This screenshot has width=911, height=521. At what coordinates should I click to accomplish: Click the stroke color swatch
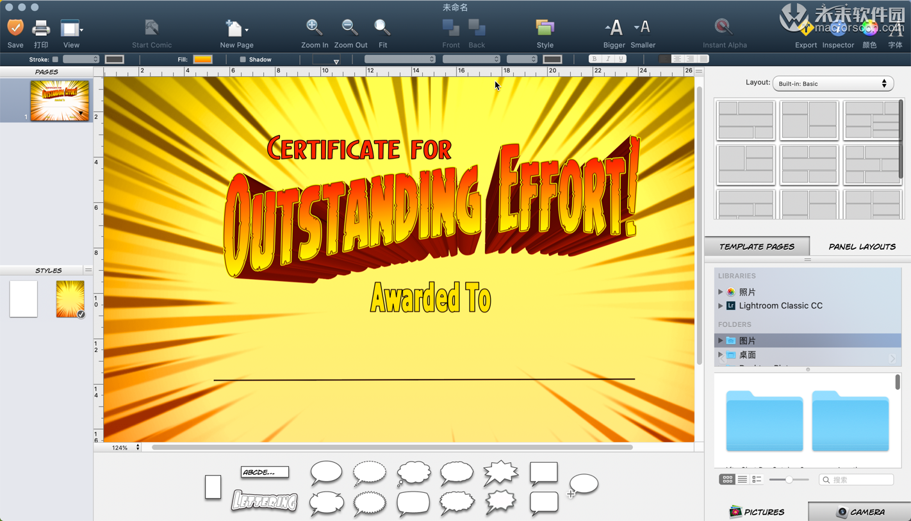point(115,60)
